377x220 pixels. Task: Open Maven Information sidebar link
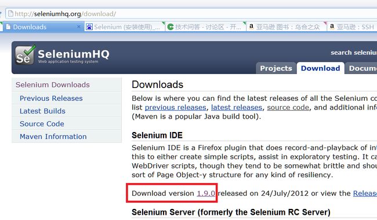(x=53, y=137)
